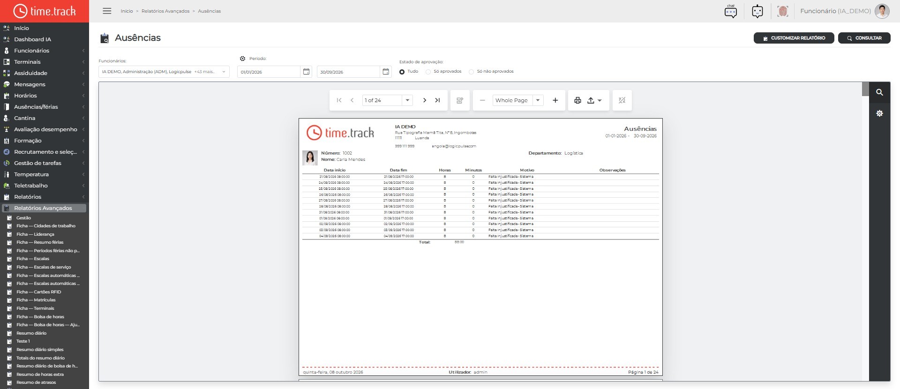
Task: Expand the Assiduidade sidebar menu
Action: [45, 73]
